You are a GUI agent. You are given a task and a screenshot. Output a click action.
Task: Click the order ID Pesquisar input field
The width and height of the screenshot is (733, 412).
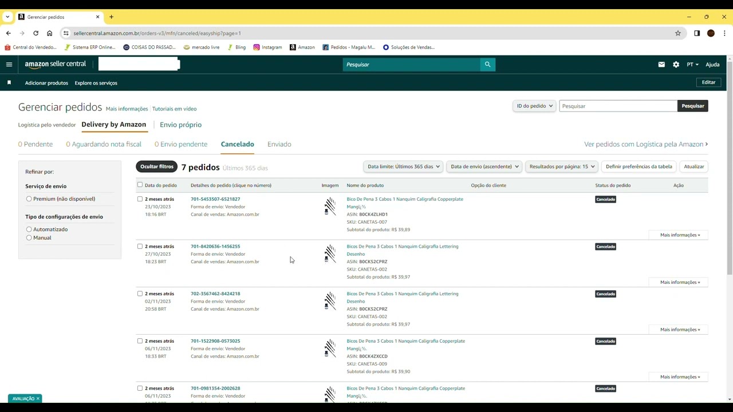(618, 106)
